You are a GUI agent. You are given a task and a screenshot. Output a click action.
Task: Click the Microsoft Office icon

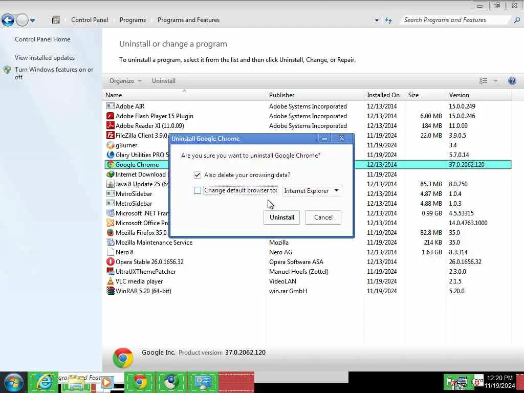pos(111,223)
